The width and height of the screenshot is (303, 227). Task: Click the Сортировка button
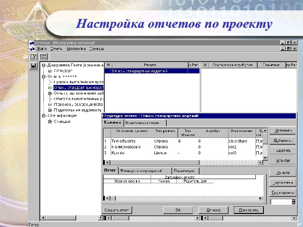click(x=283, y=182)
